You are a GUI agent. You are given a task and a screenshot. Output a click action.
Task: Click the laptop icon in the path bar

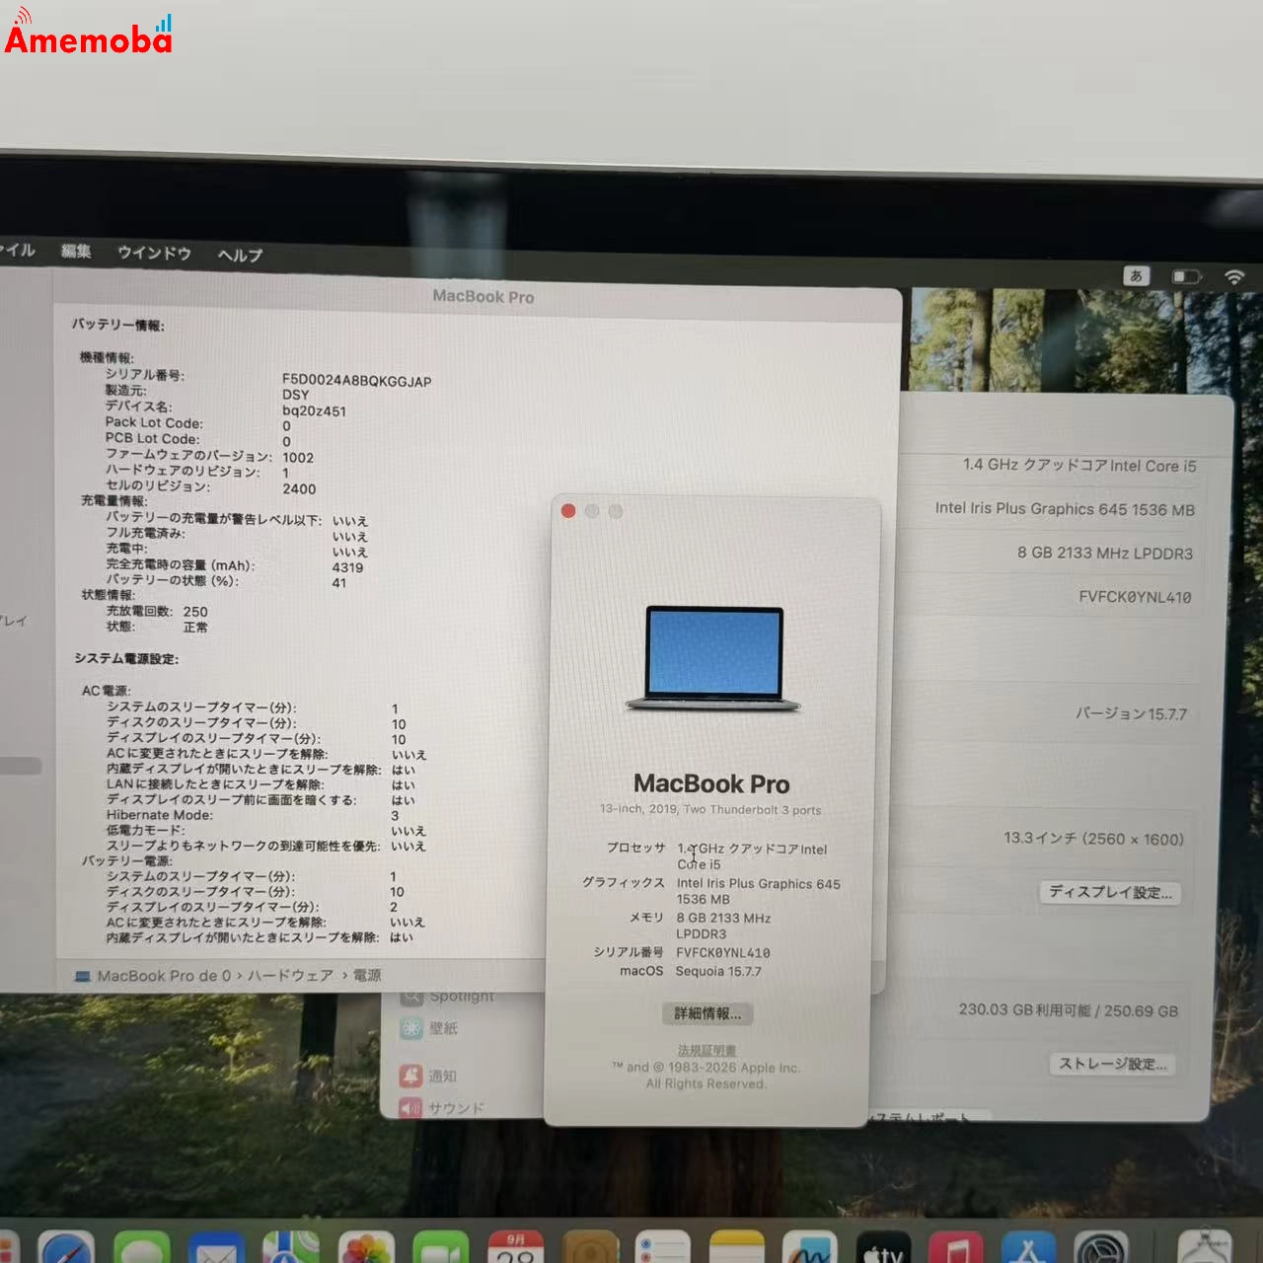83,976
